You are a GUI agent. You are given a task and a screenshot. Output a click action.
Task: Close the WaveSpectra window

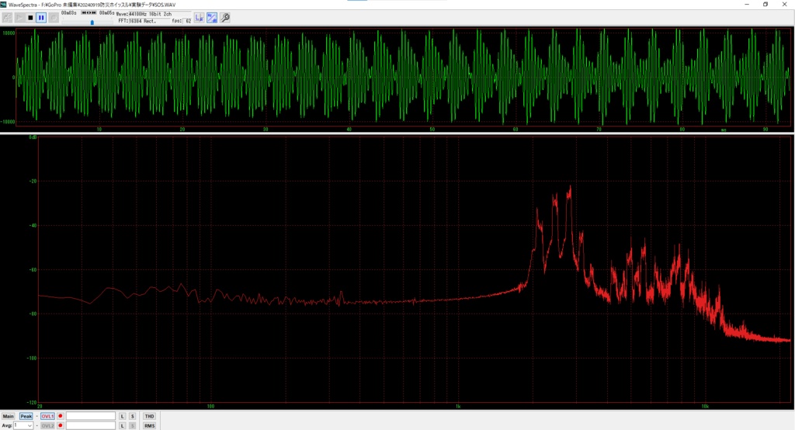784,4
